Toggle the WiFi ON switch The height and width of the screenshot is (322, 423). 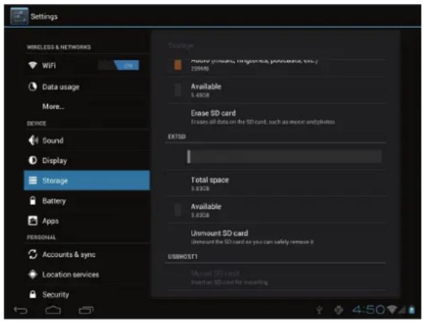pyautogui.click(x=119, y=66)
